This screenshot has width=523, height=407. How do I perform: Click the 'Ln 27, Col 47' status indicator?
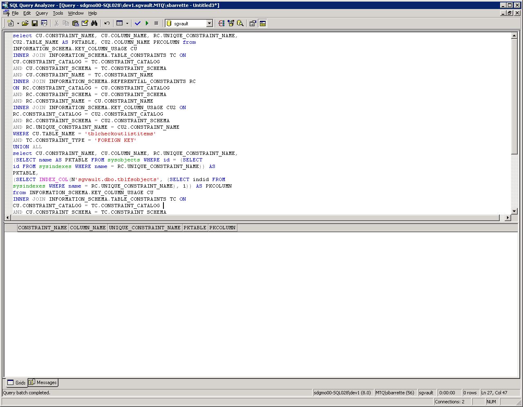pyautogui.click(x=501, y=393)
